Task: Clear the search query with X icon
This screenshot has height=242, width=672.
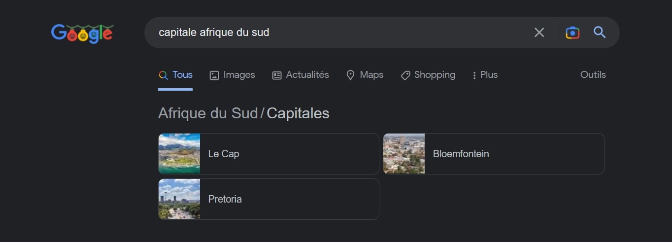Action: click(539, 33)
